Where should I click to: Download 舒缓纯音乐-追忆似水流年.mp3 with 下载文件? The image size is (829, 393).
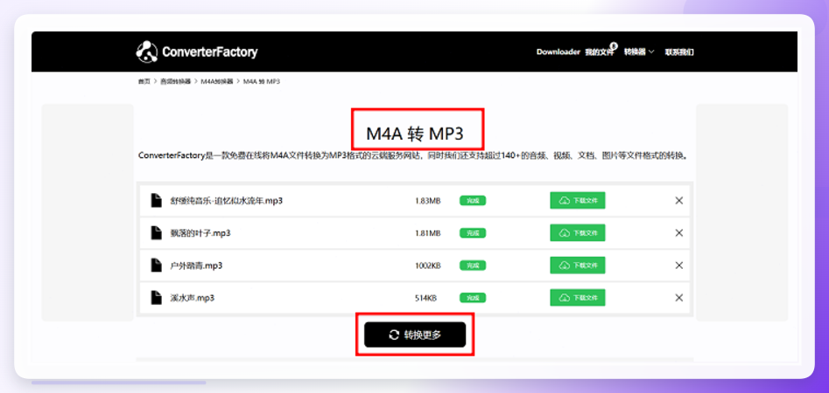[578, 201]
